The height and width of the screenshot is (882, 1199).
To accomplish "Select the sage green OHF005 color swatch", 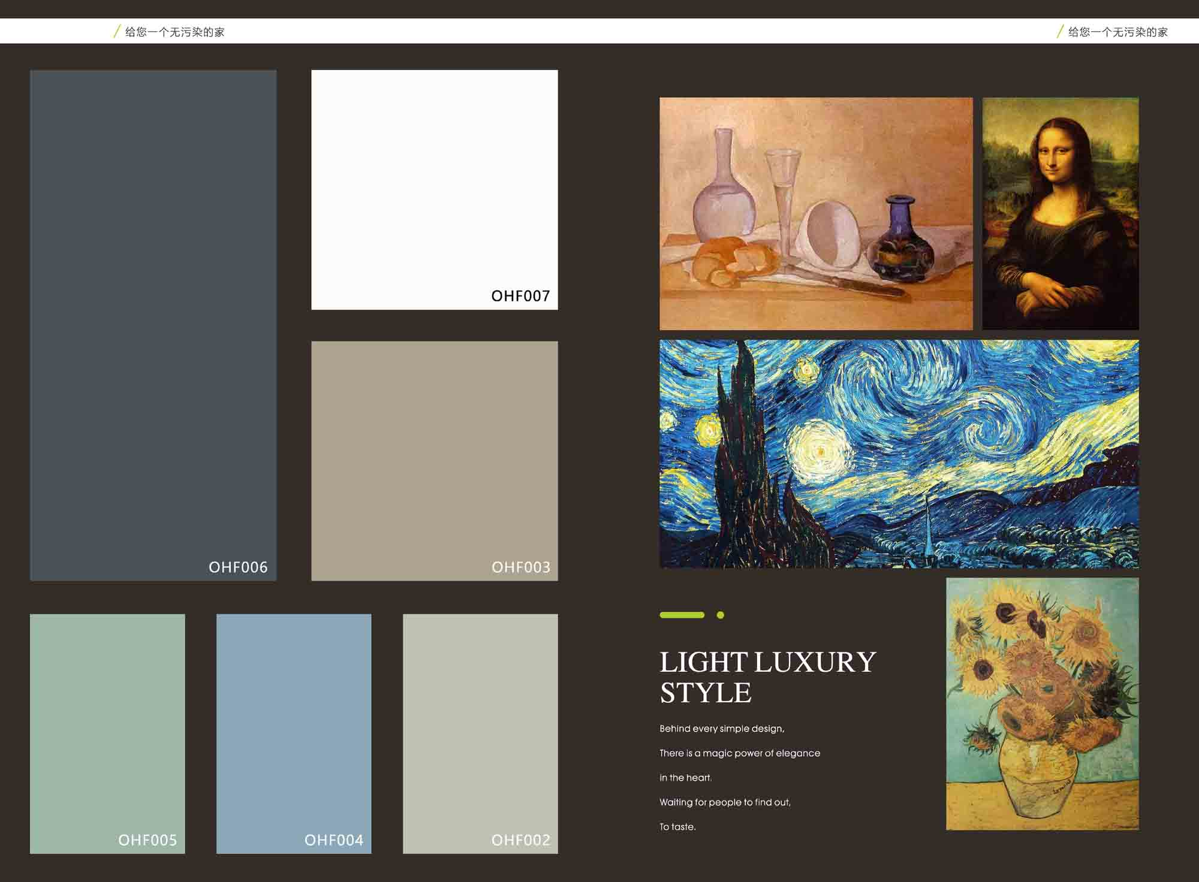I will (107, 733).
